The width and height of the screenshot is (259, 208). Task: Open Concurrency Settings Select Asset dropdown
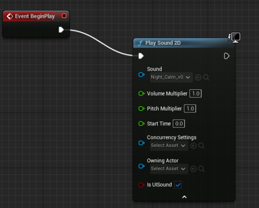click(x=169, y=146)
